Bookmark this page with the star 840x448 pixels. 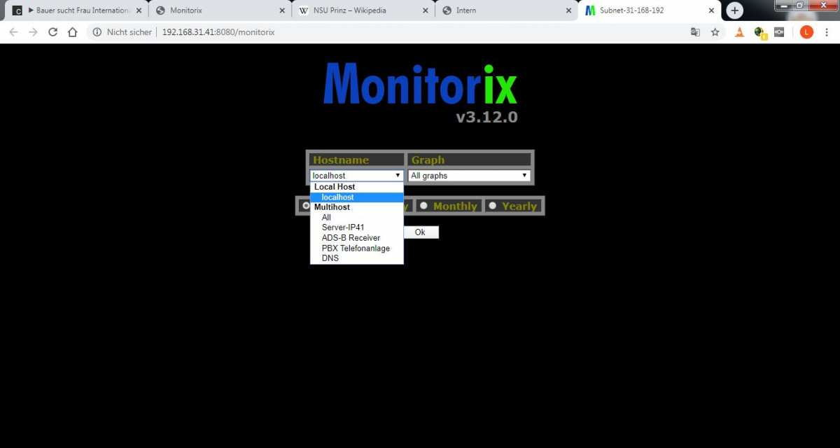[x=715, y=32]
